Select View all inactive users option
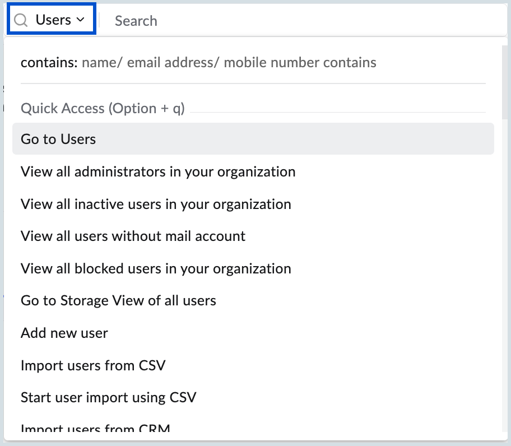Image resolution: width=511 pixels, height=446 pixels. [156, 204]
